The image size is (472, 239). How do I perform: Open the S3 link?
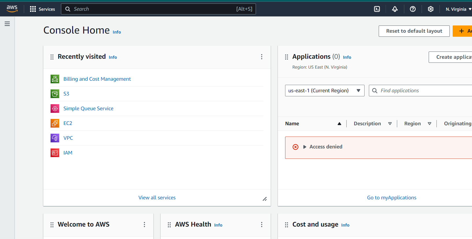click(x=66, y=94)
